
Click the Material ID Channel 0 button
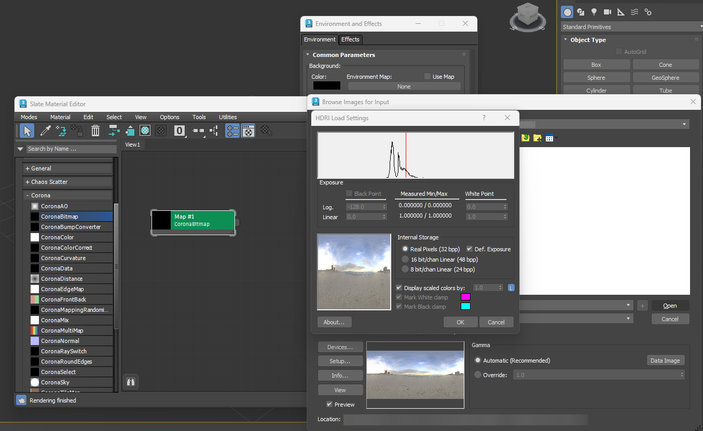point(180,131)
